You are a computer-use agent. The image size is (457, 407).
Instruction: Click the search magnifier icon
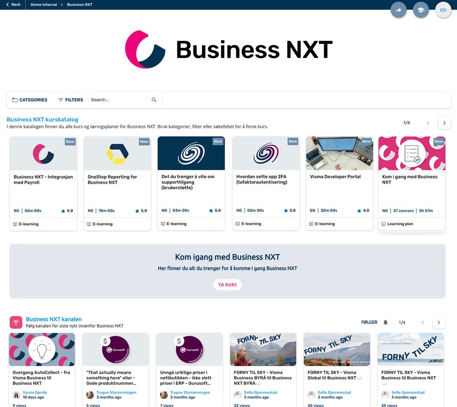click(154, 100)
